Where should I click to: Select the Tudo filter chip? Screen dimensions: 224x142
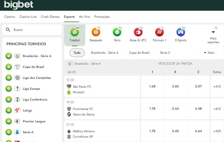[x=77, y=53]
